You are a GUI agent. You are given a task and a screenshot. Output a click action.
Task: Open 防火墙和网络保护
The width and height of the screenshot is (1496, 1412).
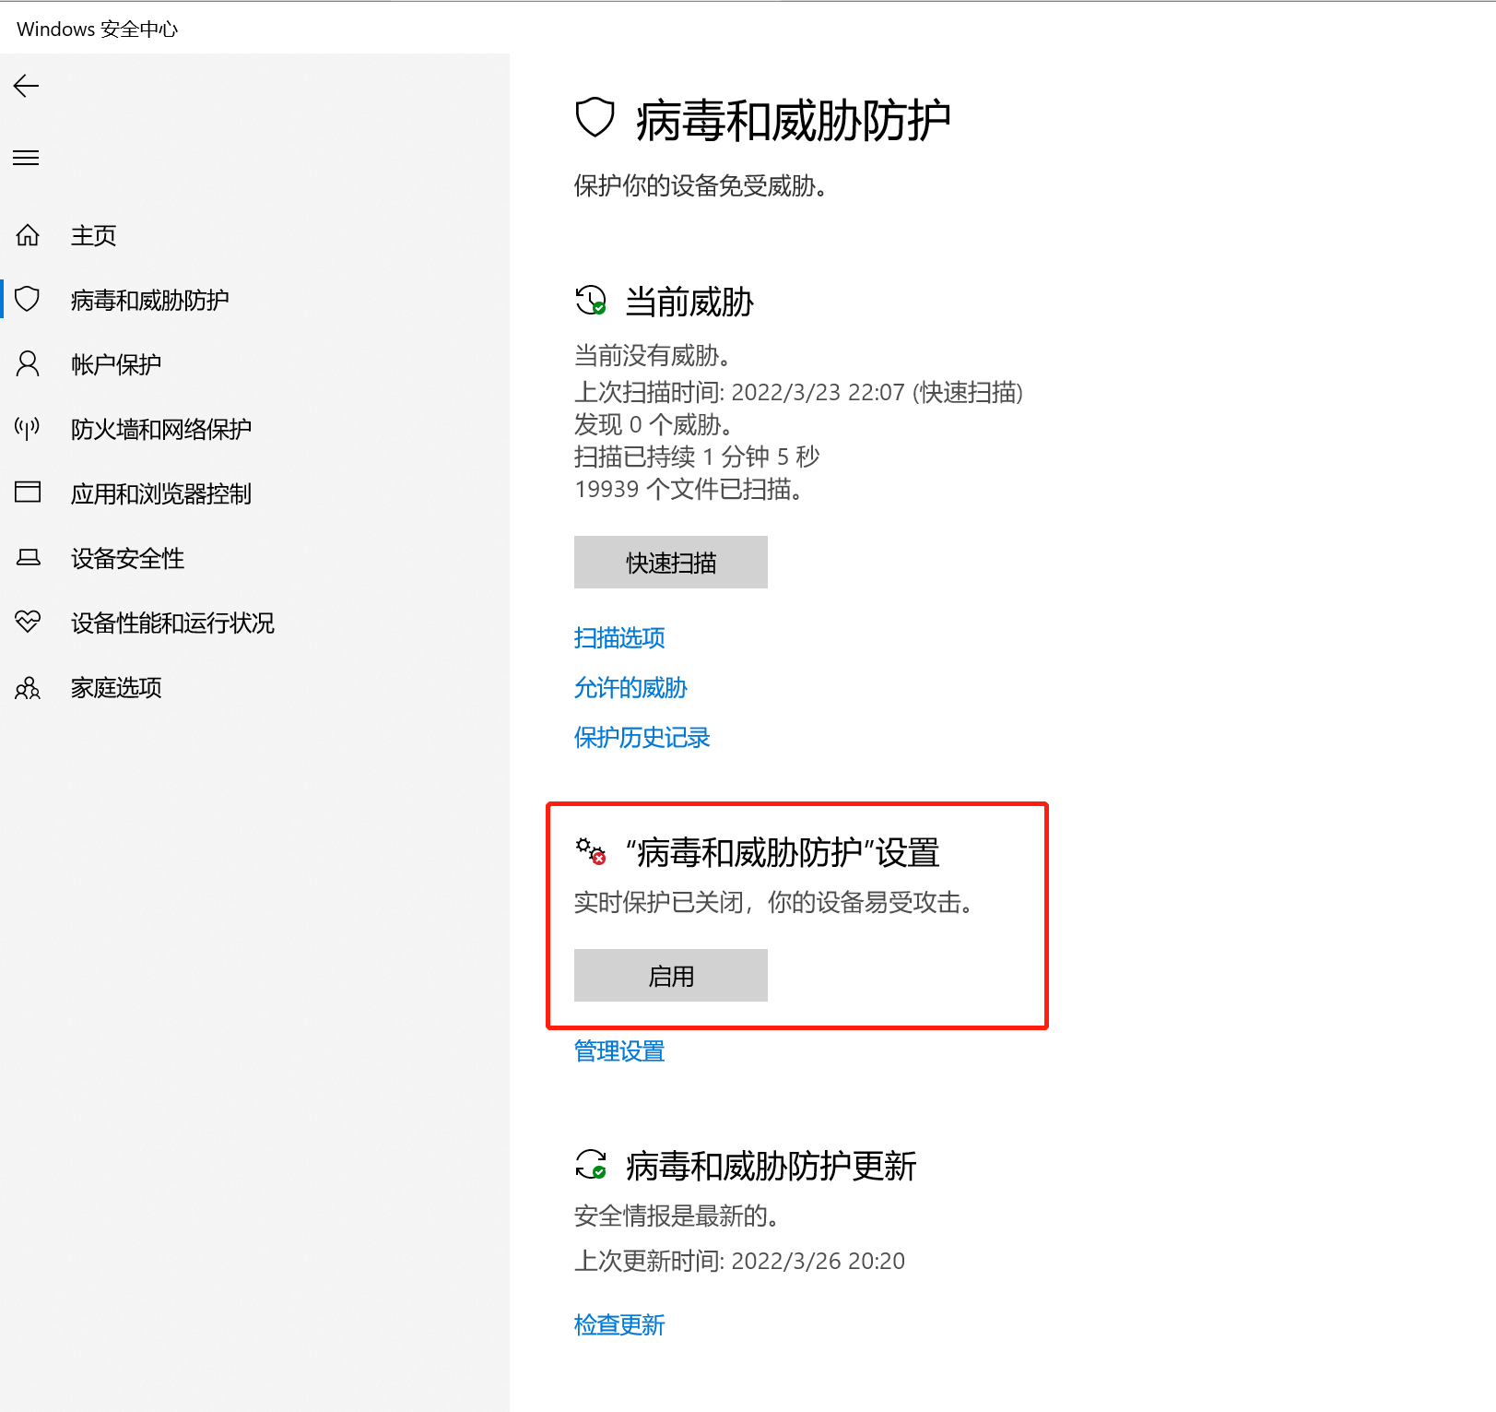pyautogui.click(x=161, y=430)
